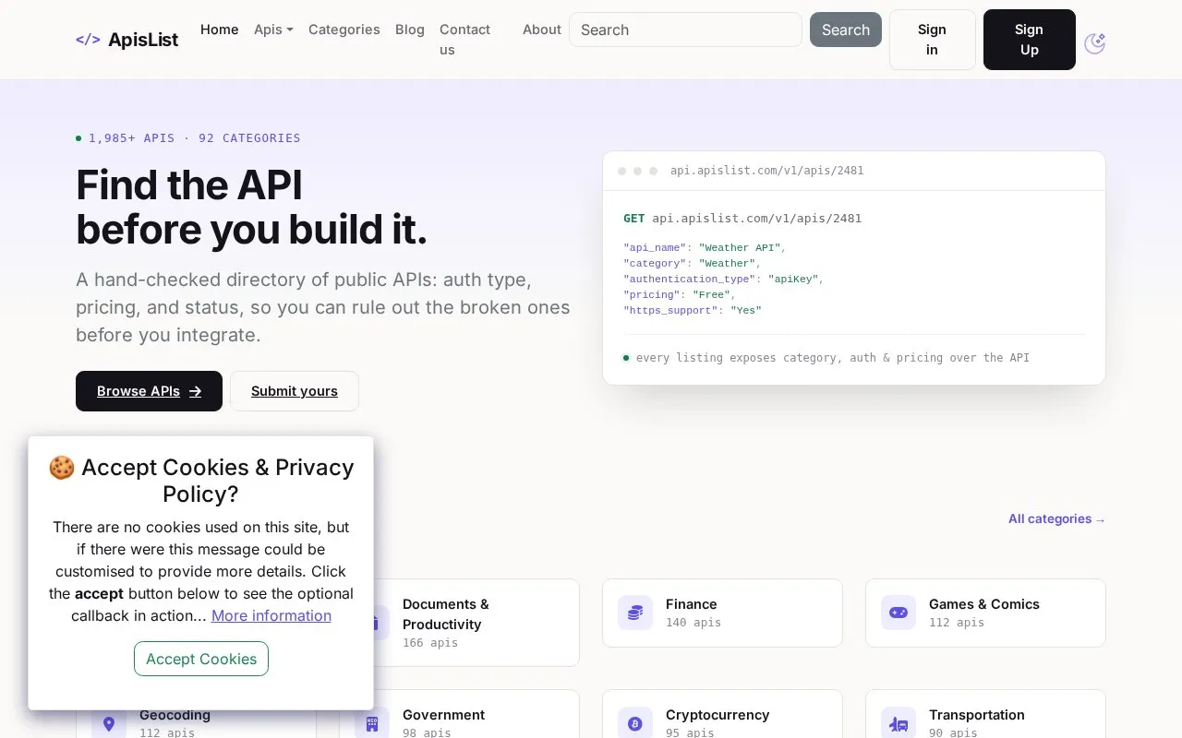Open the Contact us nav item
Screen dimensions: 1182x738
[x=465, y=40]
